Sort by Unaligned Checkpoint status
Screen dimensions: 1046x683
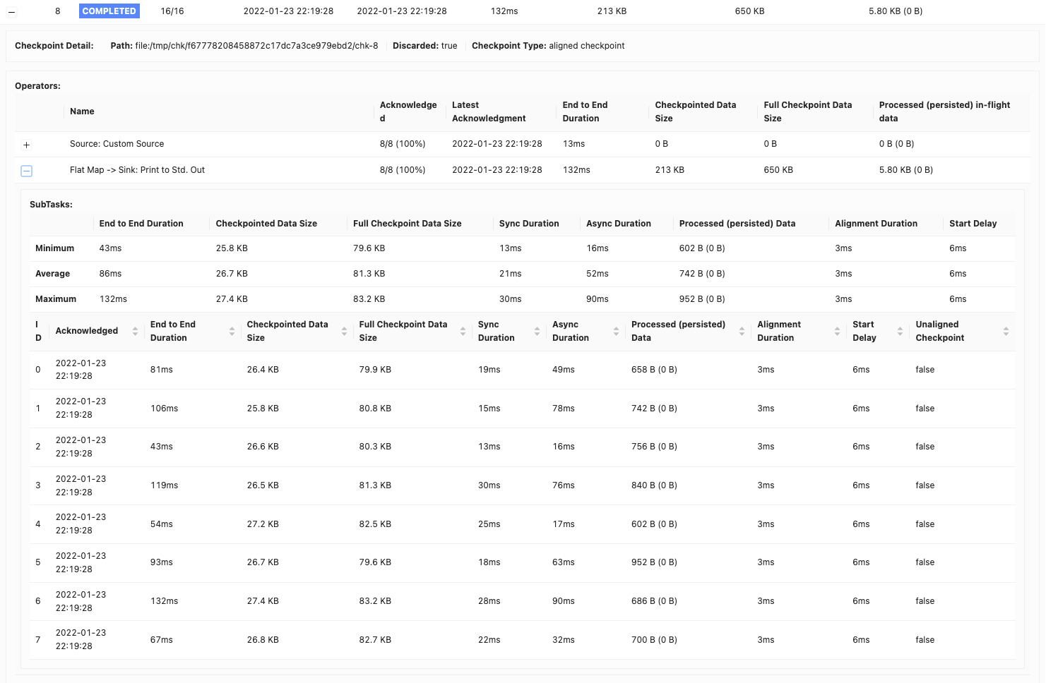(x=1006, y=331)
